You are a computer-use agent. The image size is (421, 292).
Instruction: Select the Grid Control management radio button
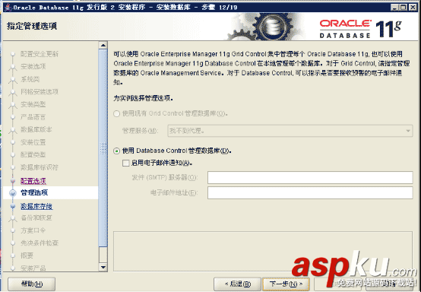point(116,113)
